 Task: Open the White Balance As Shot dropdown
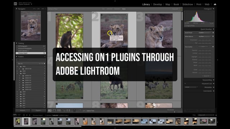(x=205, y=37)
